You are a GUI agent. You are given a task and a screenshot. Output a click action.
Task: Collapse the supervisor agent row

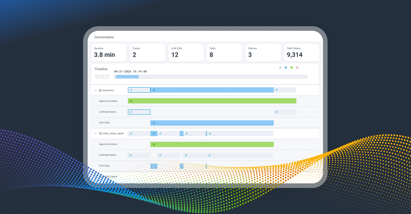[x=96, y=90]
